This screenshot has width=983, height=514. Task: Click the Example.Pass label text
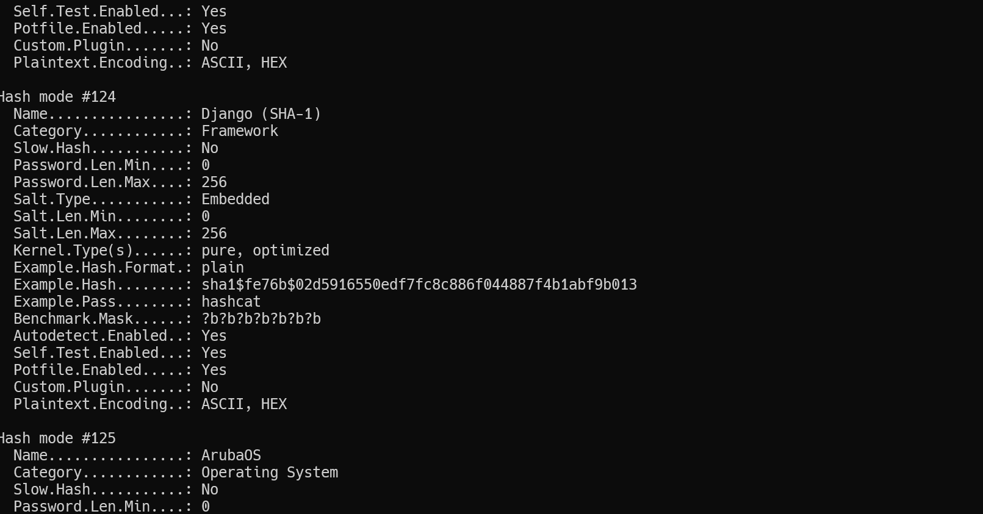[65, 302]
